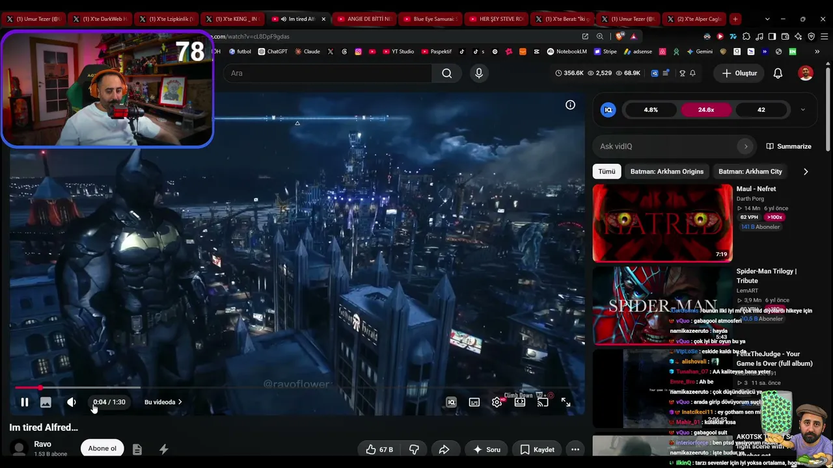Screen dimensions: 833x468
Task: Close the 'Im tired Alf' browser tab
Action: point(323,19)
